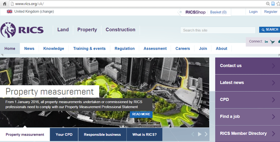280x142 pixels.
Task: Open the RICS Twitter bird icon
Action: (272, 42)
